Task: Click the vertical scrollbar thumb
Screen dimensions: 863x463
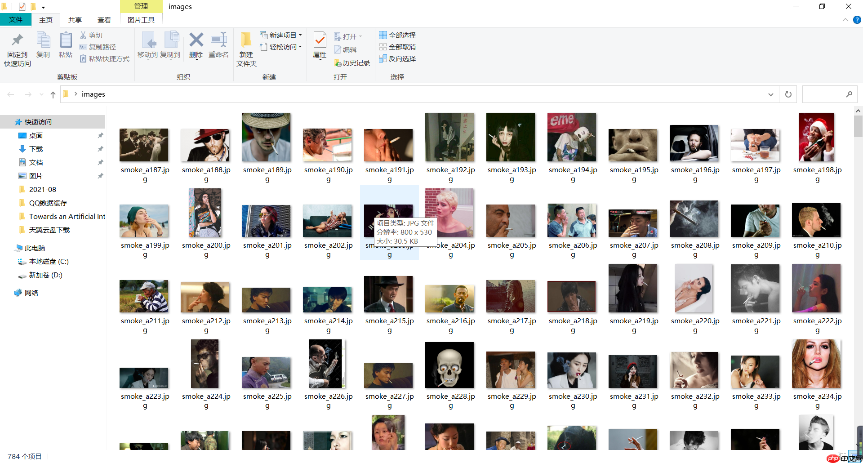Action: point(858,126)
